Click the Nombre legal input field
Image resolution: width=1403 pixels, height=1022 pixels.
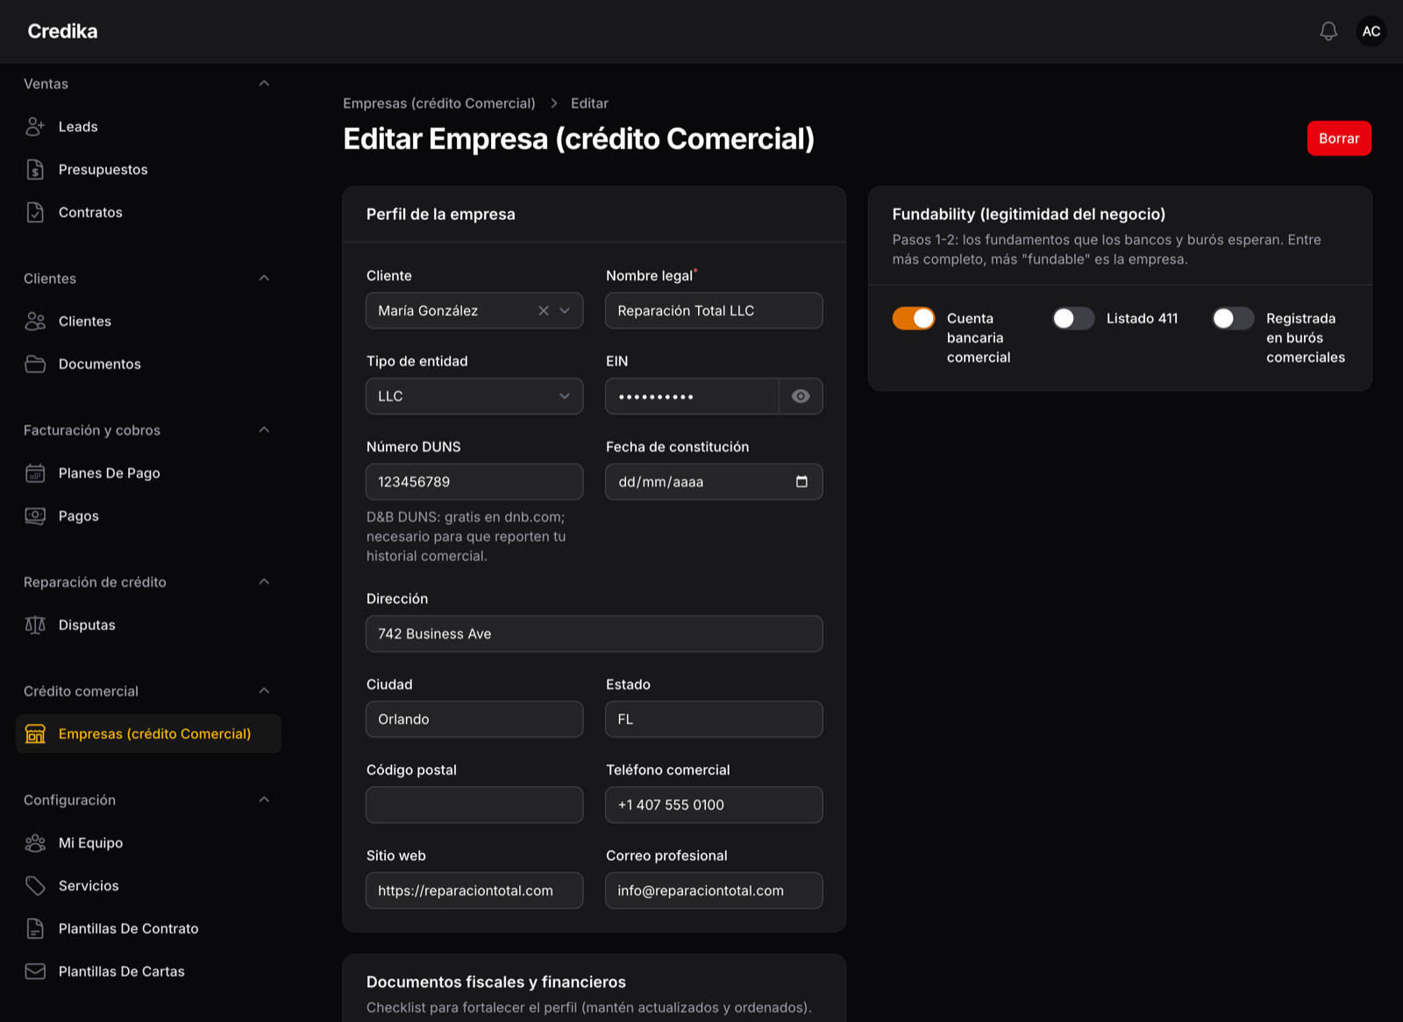pyautogui.click(x=714, y=311)
